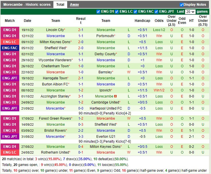This screenshot has height=174, width=211.
Task: Open the Last 20 games dropdown
Action: point(190,12)
